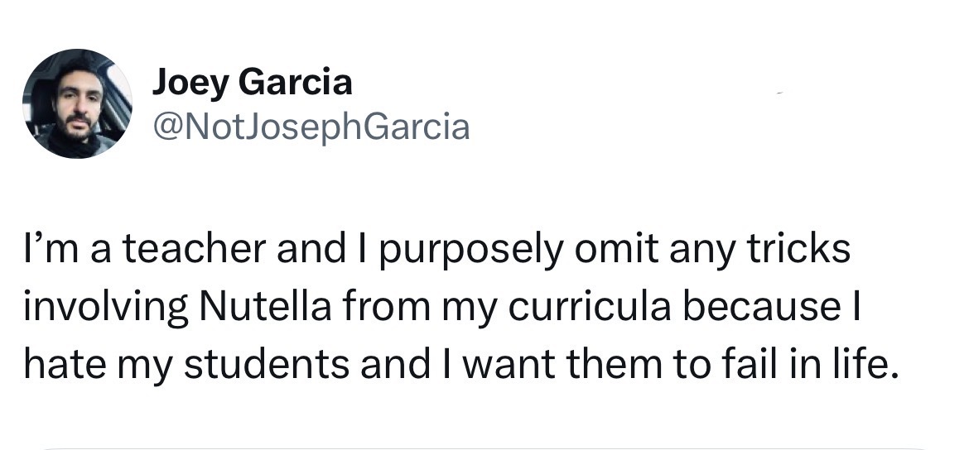
Task: Open Joey Garcia's profile picture
Action: [76, 103]
